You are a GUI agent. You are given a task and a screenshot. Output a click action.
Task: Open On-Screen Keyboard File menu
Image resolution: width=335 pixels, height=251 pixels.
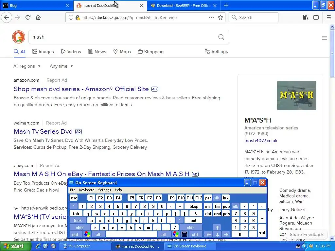pos(73,190)
